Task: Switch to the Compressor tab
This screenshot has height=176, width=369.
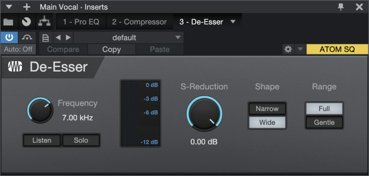Action: pyautogui.click(x=139, y=22)
